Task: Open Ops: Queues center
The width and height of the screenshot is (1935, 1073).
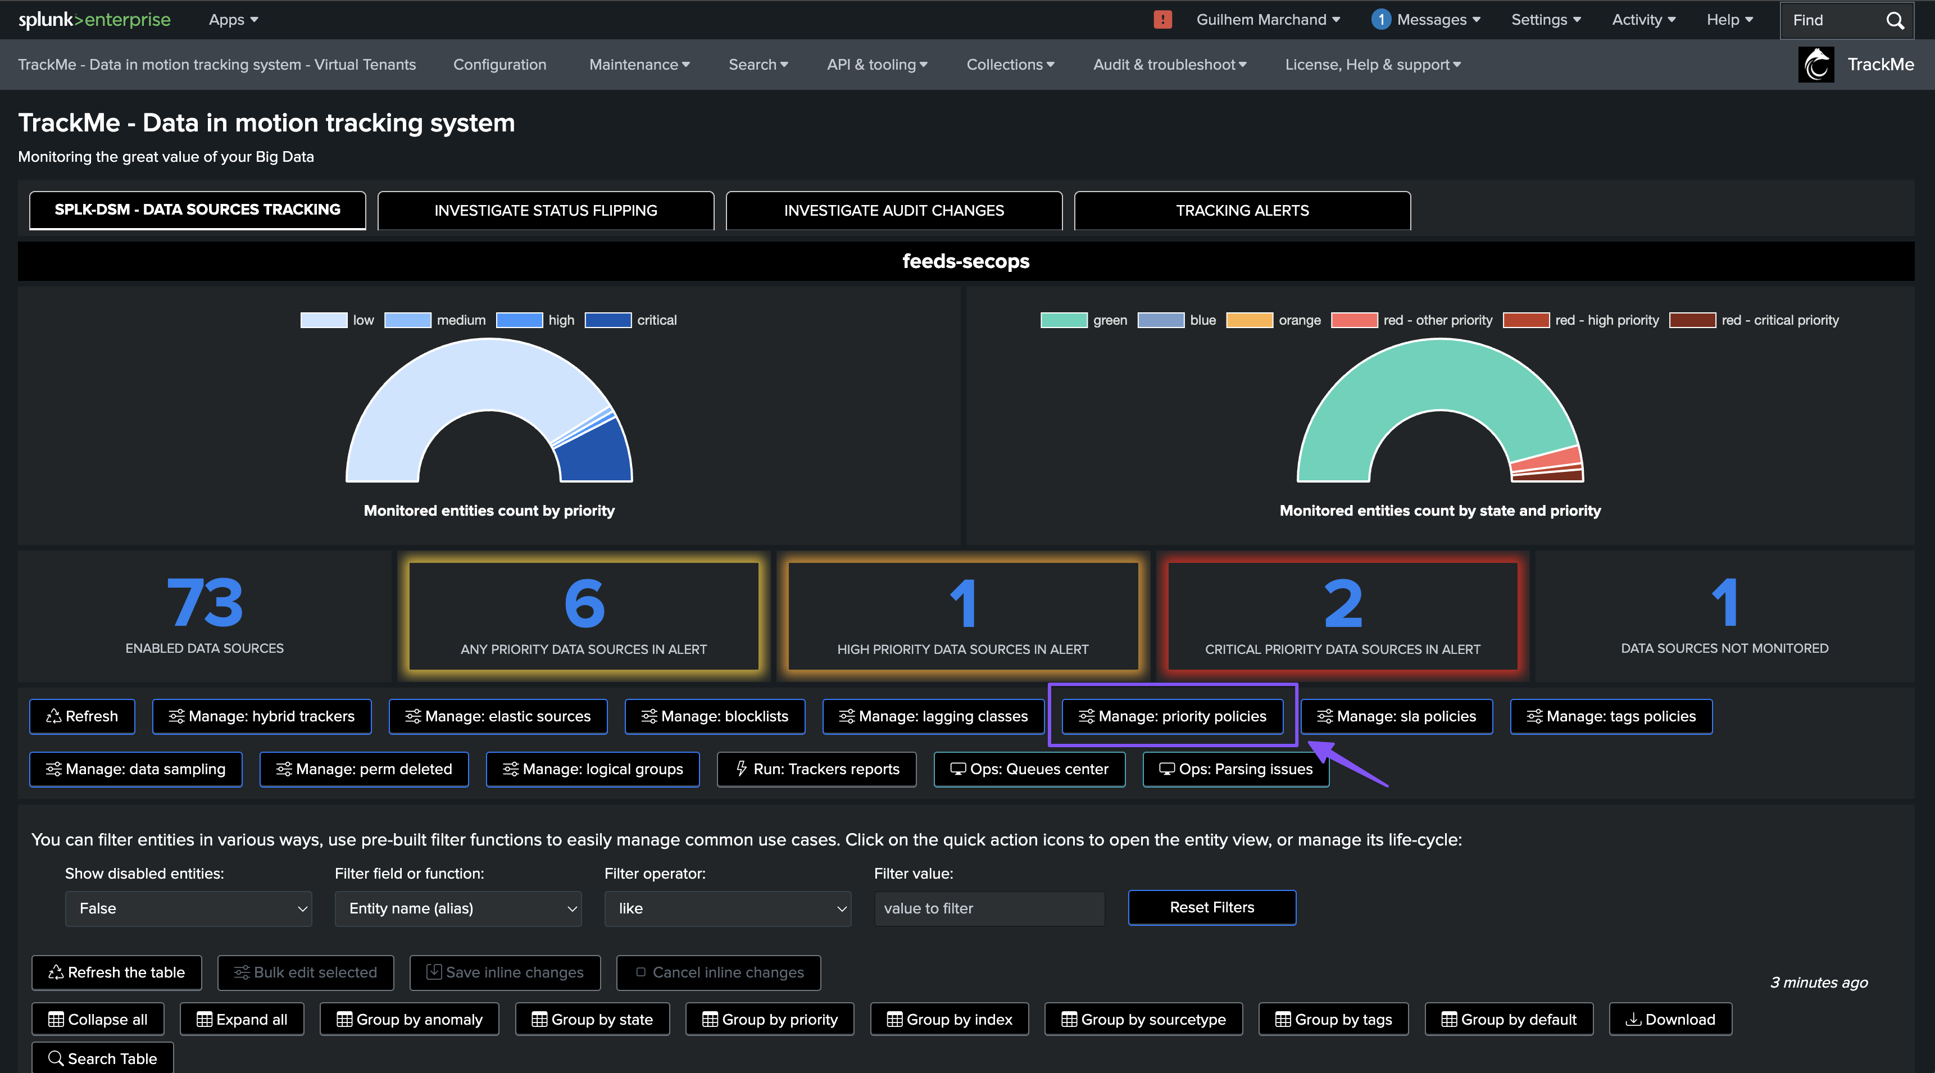Action: pos(1029,769)
